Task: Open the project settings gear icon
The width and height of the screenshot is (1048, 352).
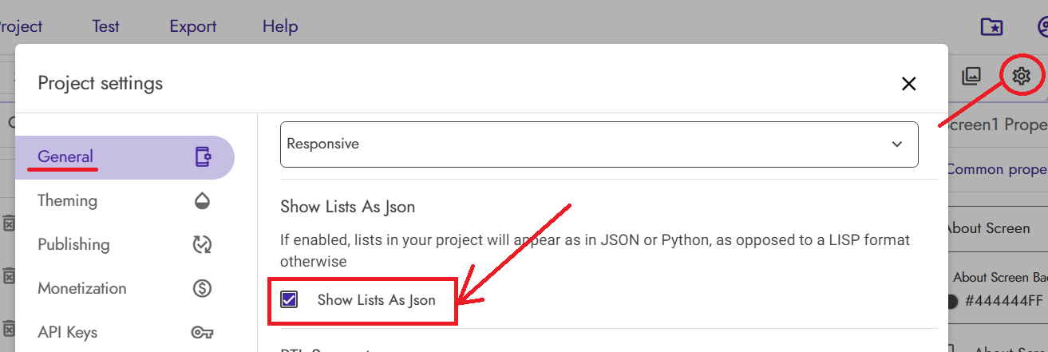Action: pyautogui.click(x=1022, y=76)
